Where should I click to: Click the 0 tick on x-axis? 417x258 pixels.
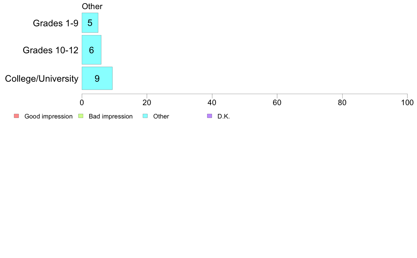point(82,103)
